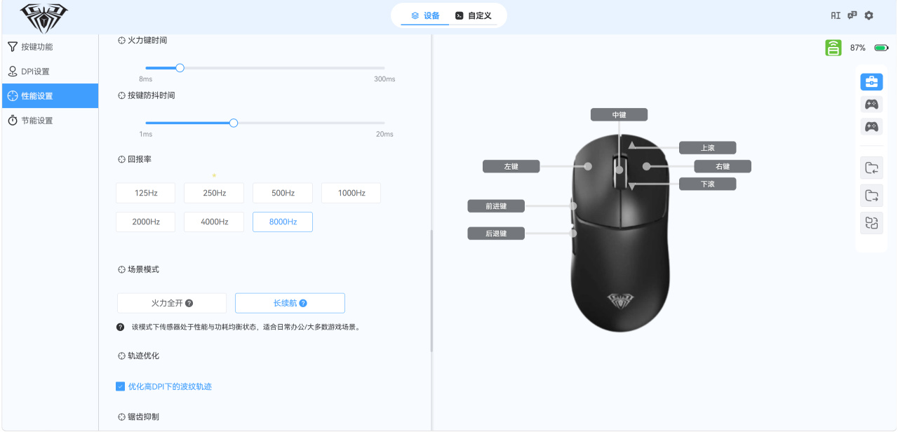Viewport: 898px width, 432px height.
Task: Open the AI assistant icon
Action: [836, 15]
